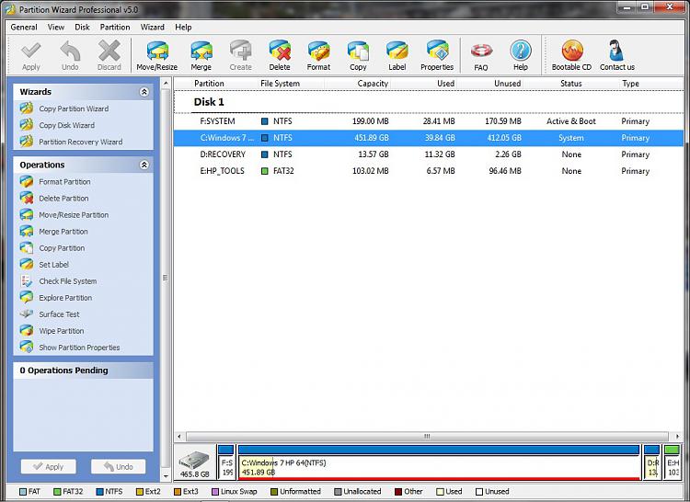Open the View menu

56,28
